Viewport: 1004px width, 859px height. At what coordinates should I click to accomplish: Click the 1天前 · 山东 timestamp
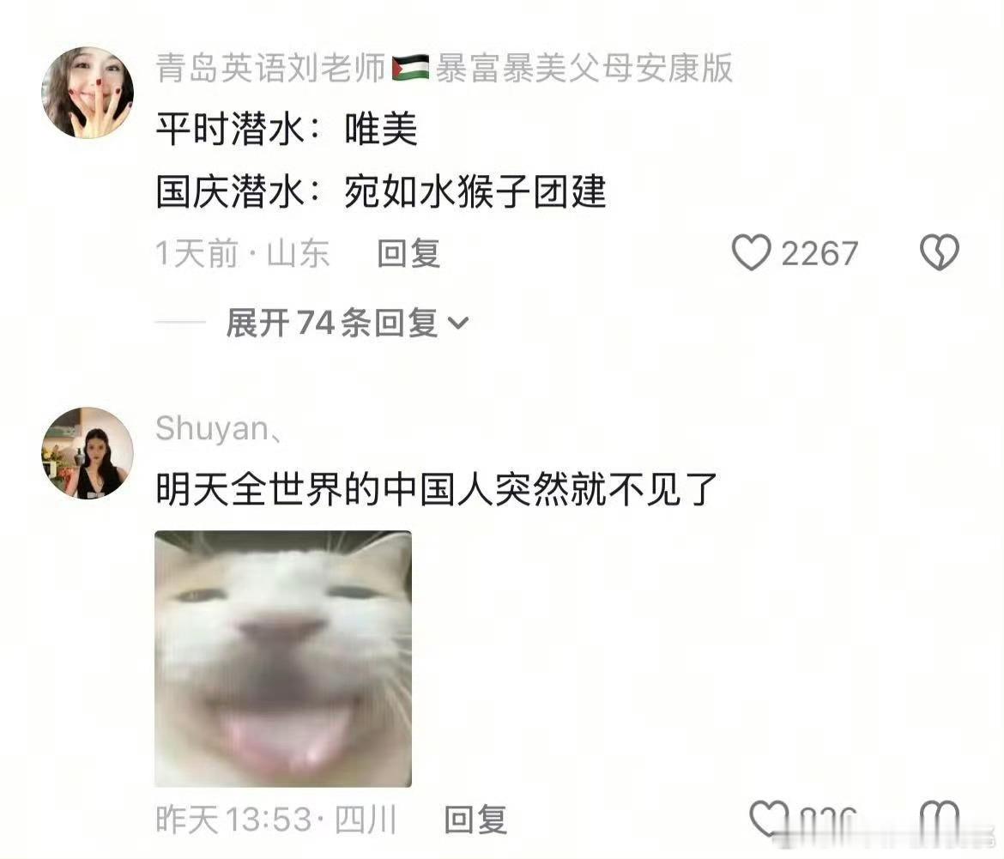pos(243,253)
